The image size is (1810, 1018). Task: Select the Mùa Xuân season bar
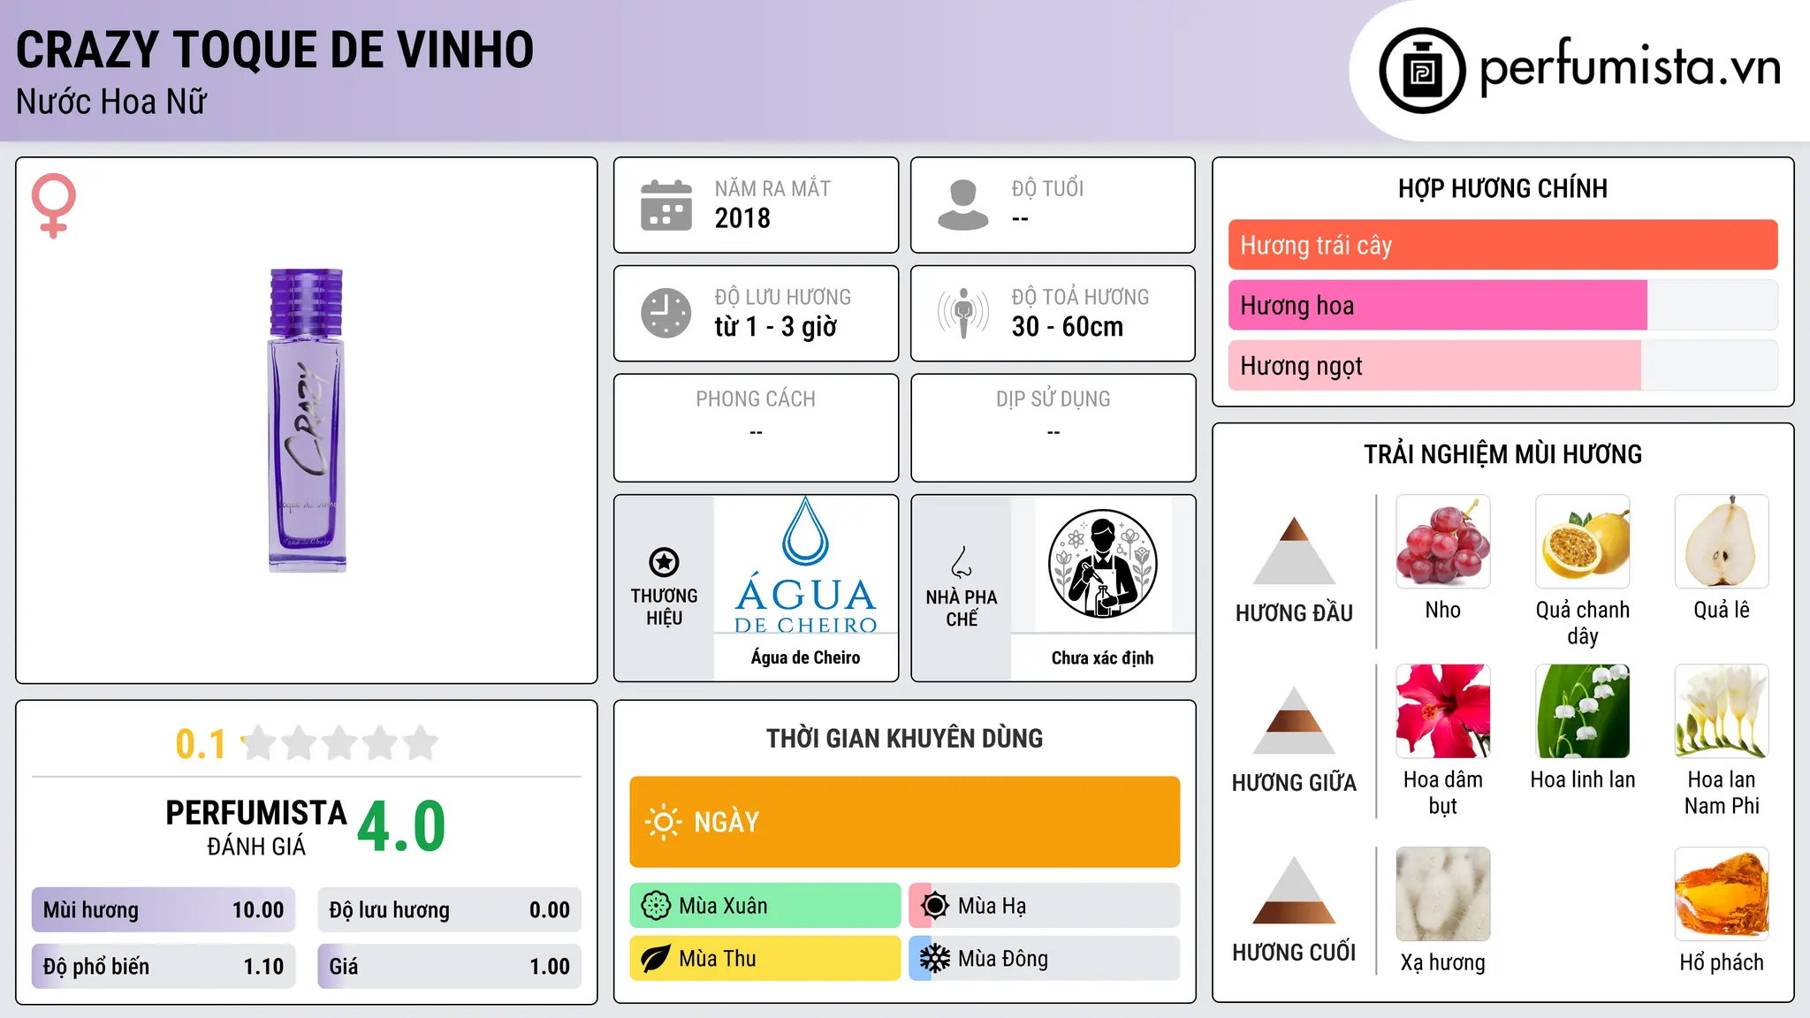(764, 906)
